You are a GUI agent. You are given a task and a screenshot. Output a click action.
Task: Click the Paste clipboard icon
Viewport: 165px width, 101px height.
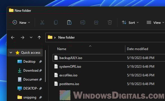click(x=69, y=22)
